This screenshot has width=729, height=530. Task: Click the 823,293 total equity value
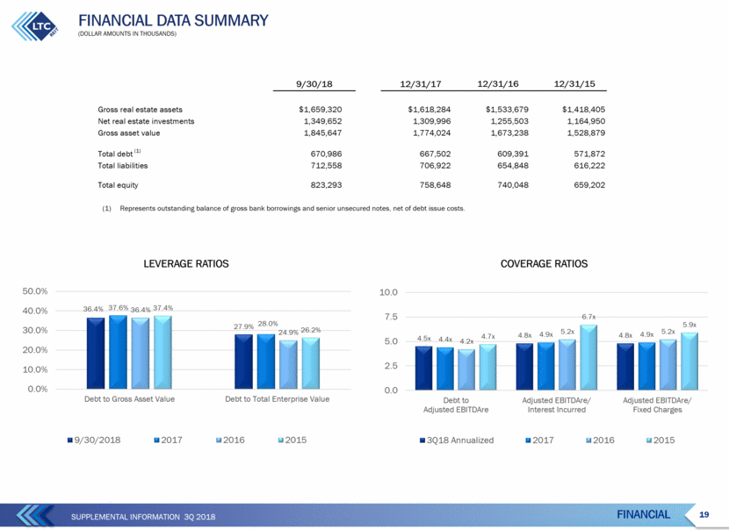click(x=326, y=185)
